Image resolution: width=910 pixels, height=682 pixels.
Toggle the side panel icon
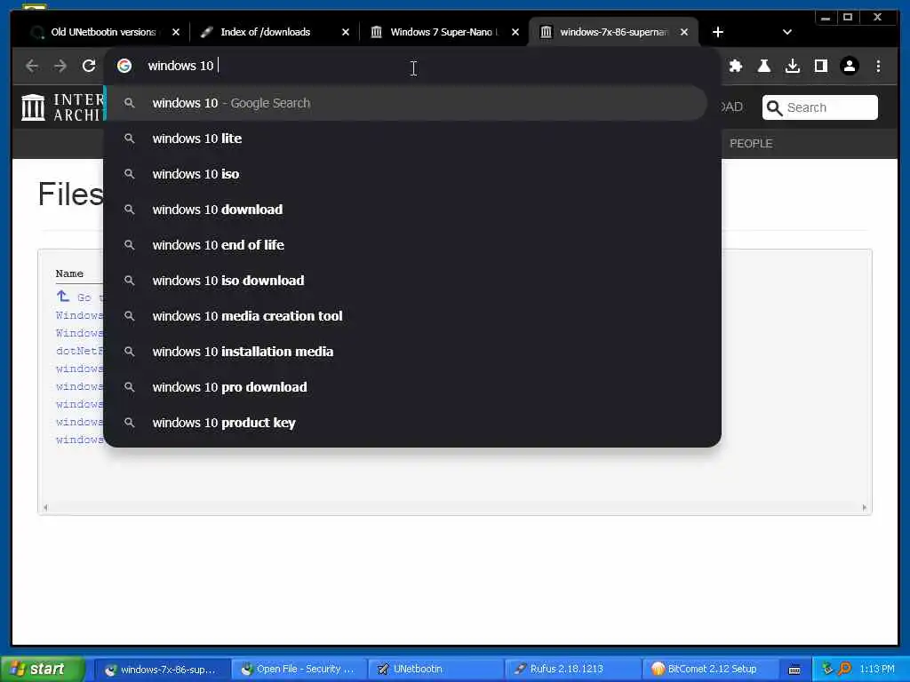pos(820,66)
